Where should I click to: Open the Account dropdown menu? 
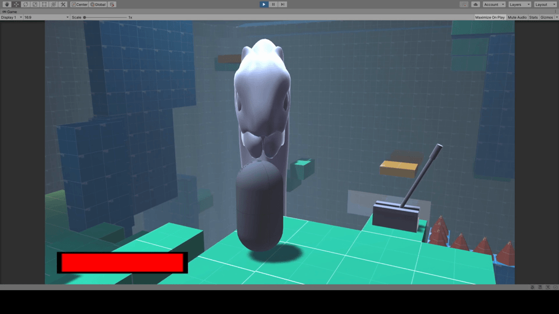(493, 4)
